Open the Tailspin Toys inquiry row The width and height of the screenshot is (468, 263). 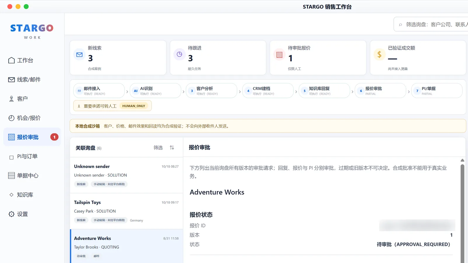click(126, 211)
